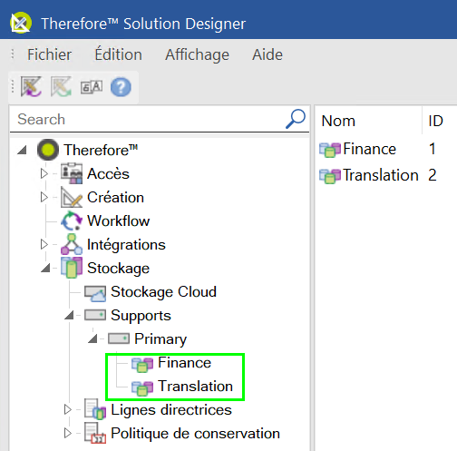This screenshot has width=457, height=451.
Task: Click the Finance icon in the list pane
Action: [x=330, y=150]
